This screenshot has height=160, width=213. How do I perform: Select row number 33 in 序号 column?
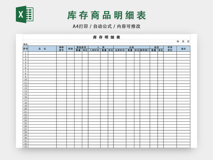[25, 147]
